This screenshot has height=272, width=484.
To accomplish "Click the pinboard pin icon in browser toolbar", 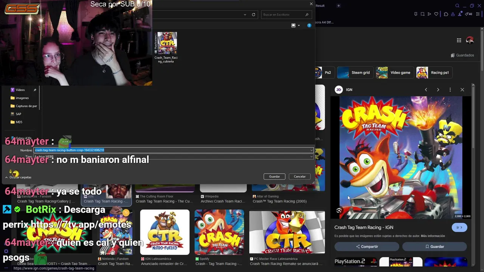I will pyautogui.click(x=416, y=14).
